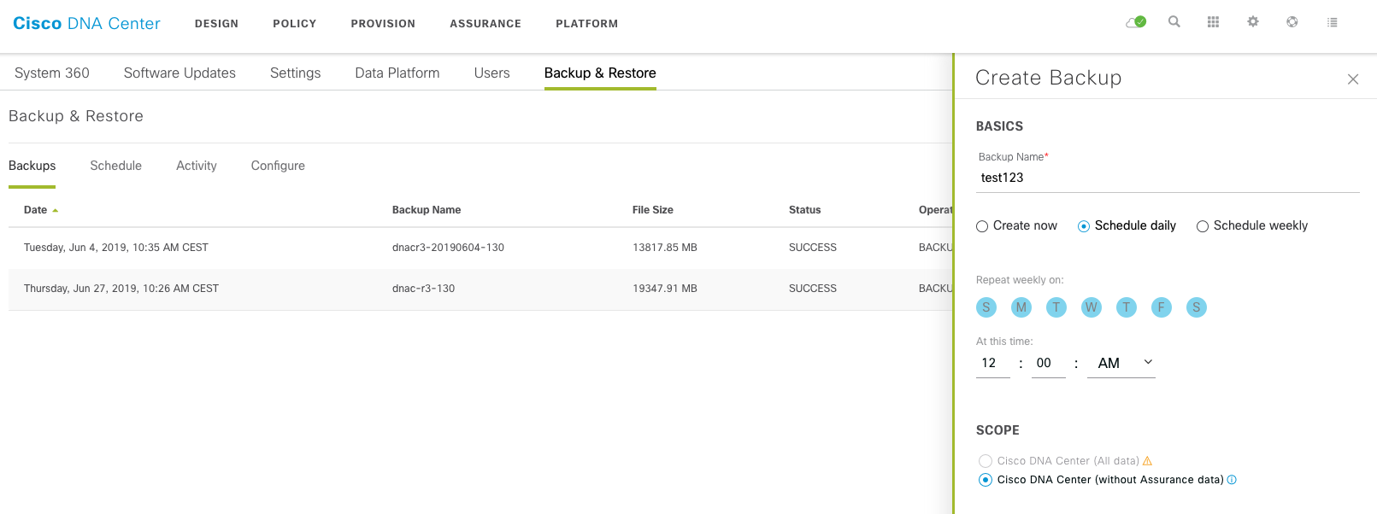
Task: Click the Cisco DNA Center logo
Action: pos(86,23)
